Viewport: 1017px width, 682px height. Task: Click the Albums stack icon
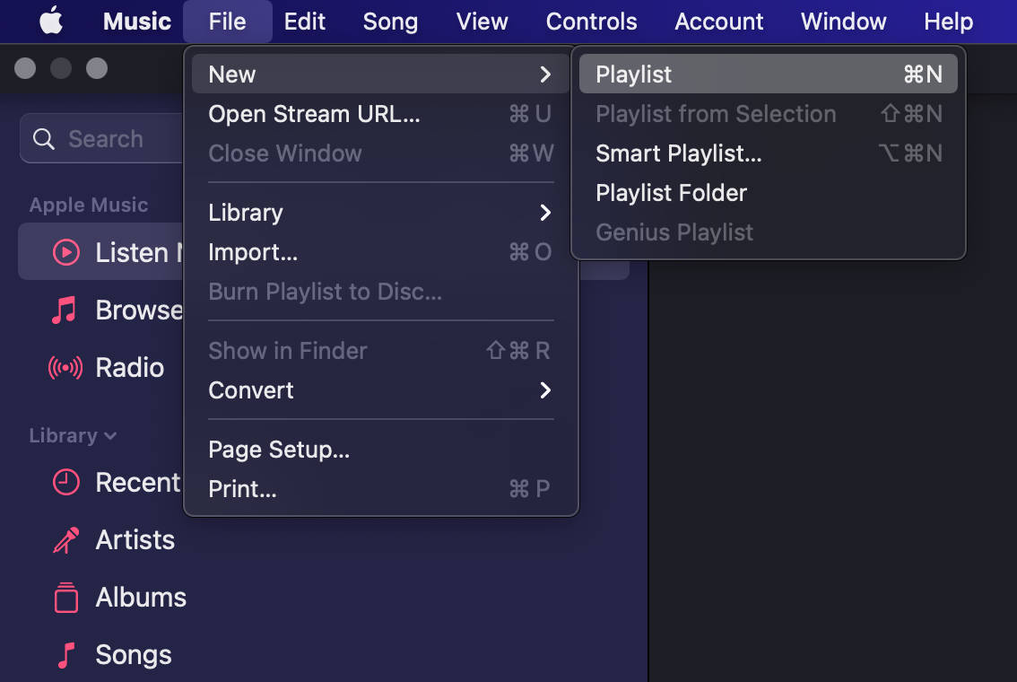tap(66, 598)
